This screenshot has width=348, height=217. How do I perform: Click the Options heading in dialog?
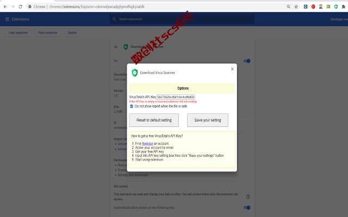point(183,88)
